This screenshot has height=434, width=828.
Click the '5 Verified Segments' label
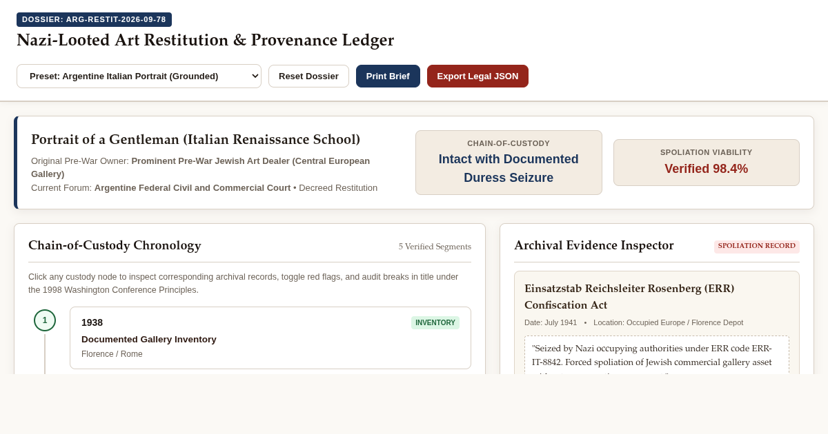click(435, 247)
